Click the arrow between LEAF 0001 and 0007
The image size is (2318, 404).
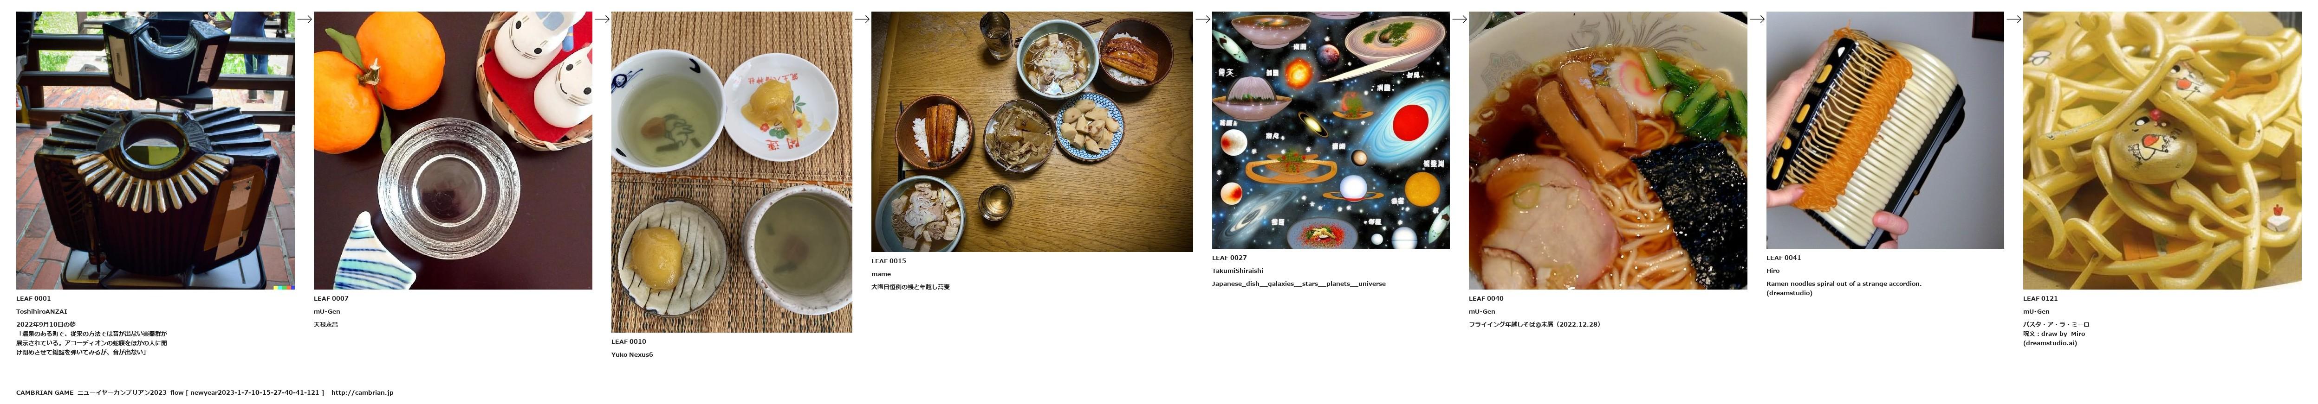[x=304, y=19]
